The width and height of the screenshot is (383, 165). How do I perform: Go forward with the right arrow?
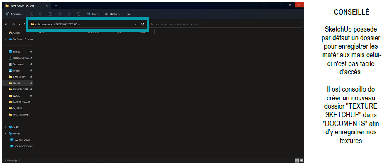[13, 24]
